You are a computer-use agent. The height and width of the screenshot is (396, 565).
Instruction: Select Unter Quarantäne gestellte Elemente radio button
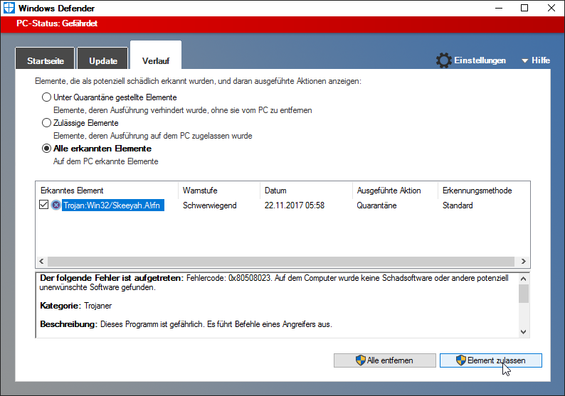click(46, 97)
